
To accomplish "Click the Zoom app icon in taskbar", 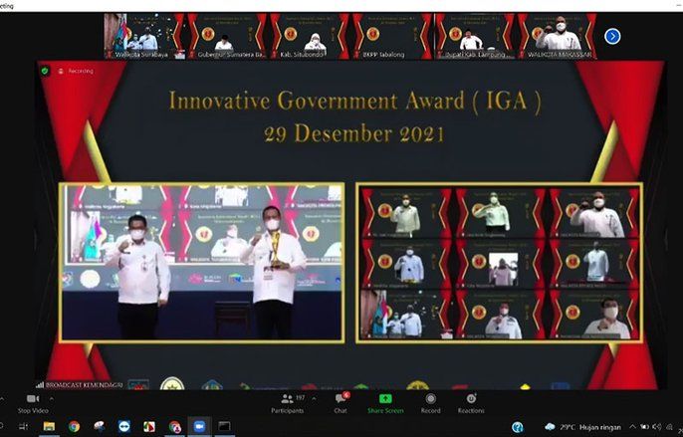I will tap(198, 426).
